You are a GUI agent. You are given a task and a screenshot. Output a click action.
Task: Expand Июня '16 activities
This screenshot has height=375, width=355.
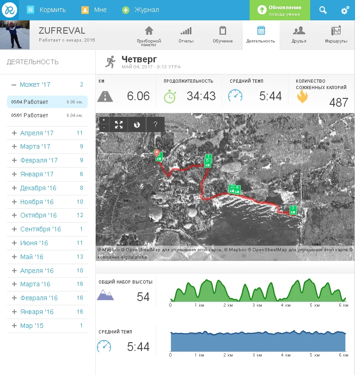pyautogui.click(x=14, y=243)
